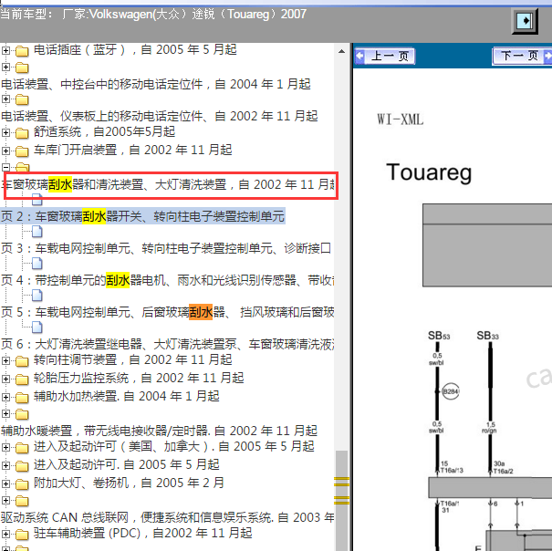
Task: Click document icon for 页 3 entry
Action: (37, 232)
